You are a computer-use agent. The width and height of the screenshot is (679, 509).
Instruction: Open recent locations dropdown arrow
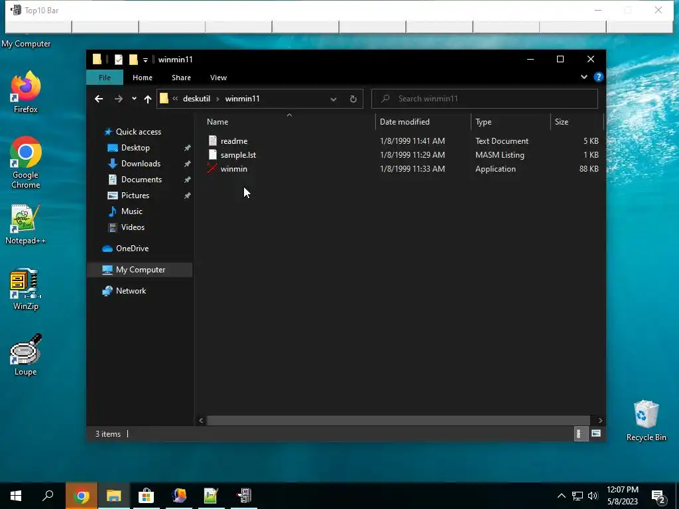134,99
